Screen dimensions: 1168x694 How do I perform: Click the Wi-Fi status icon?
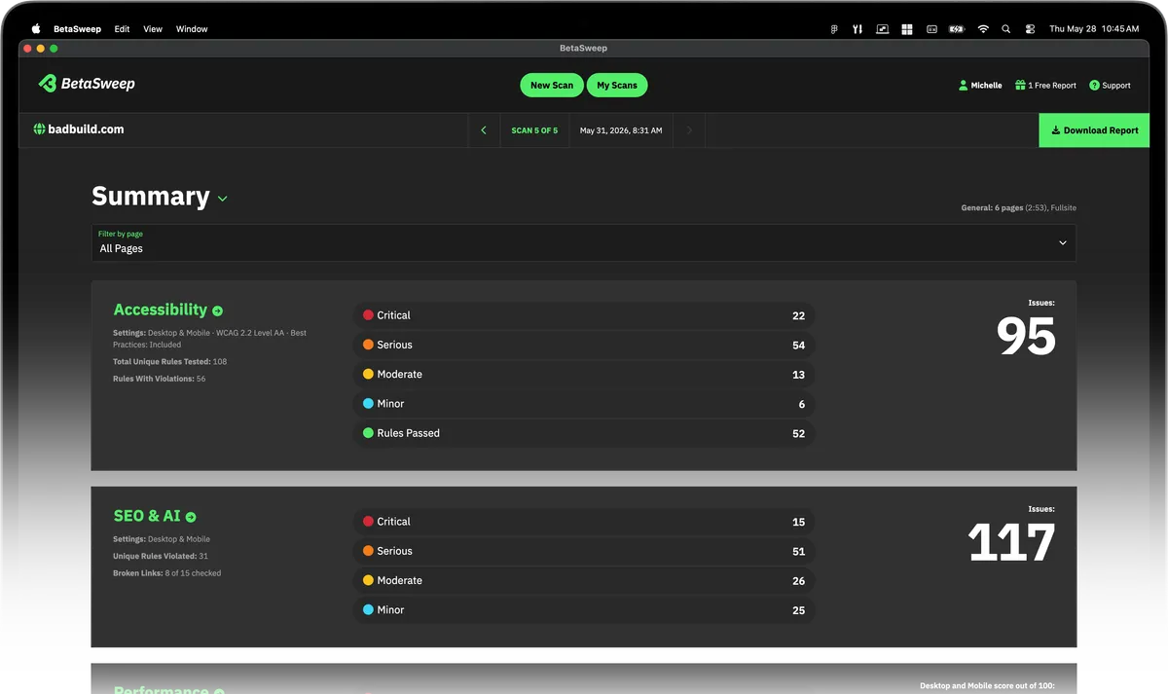coord(983,29)
